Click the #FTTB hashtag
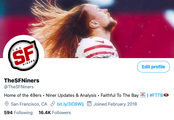 [156, 95]
